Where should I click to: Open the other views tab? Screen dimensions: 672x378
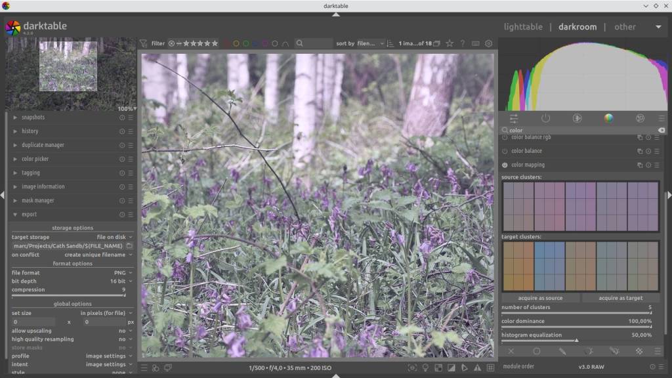point(625,26)
